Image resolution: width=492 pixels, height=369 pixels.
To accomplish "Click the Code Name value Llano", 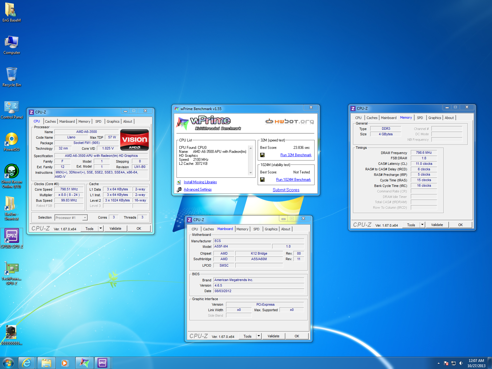I will [71, 137].
